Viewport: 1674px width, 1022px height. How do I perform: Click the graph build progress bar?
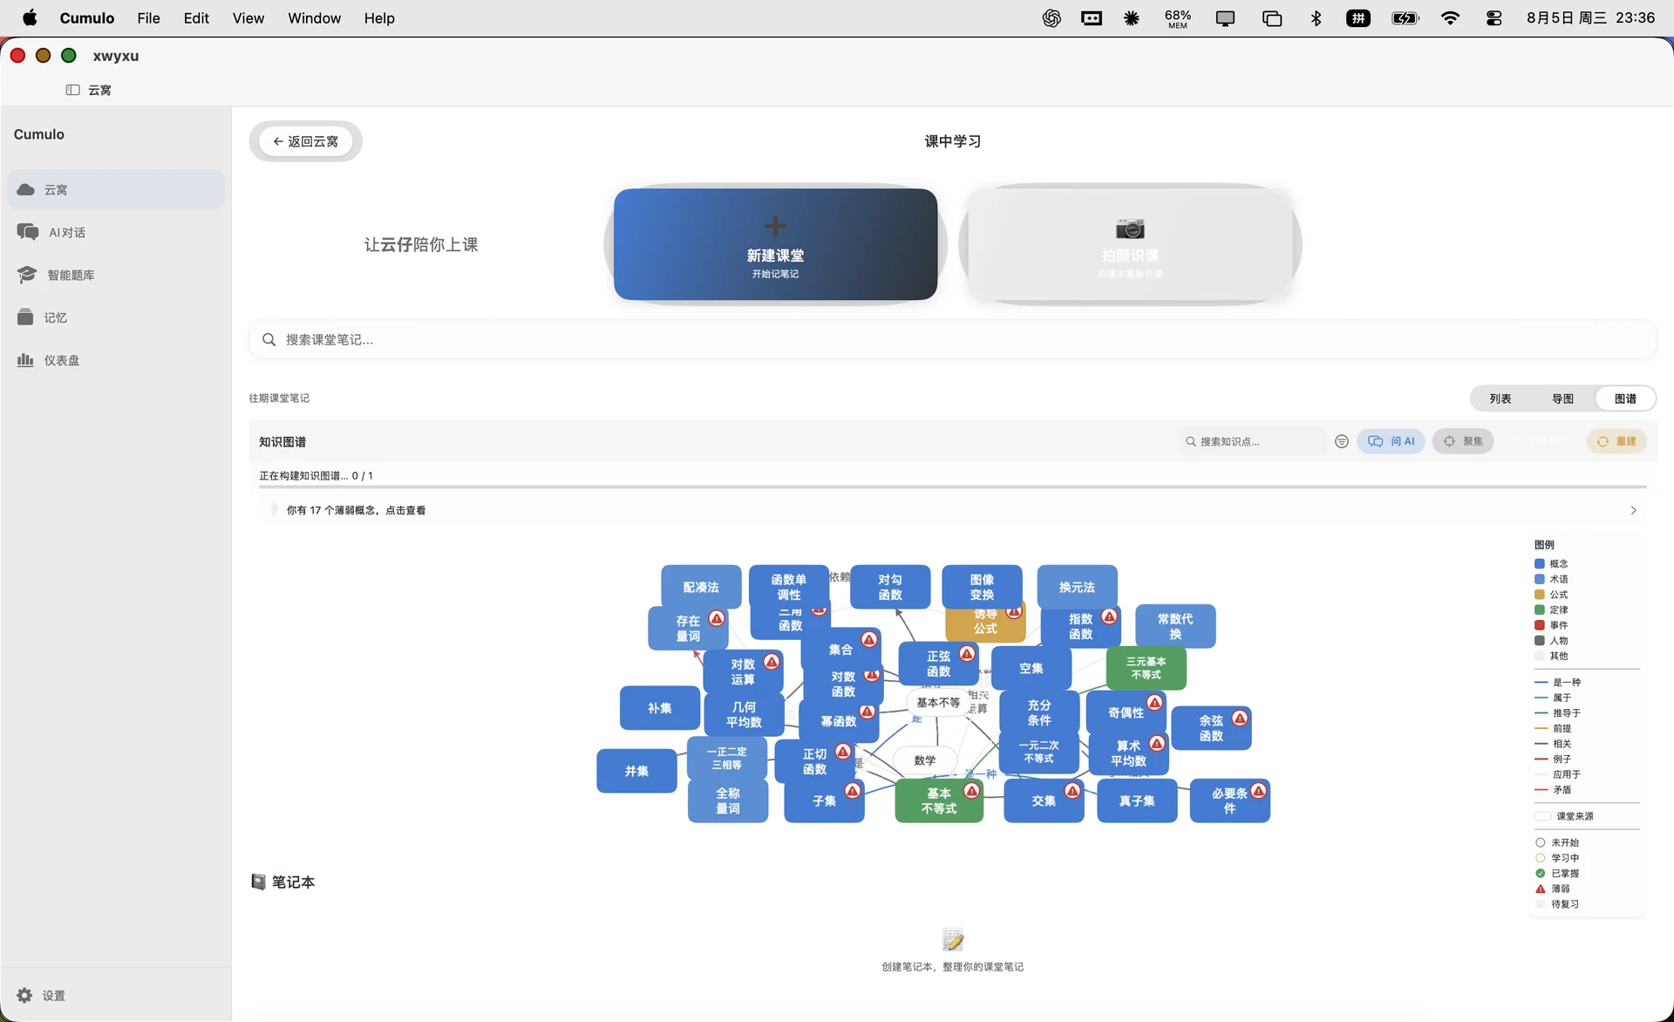pos(952,487)
